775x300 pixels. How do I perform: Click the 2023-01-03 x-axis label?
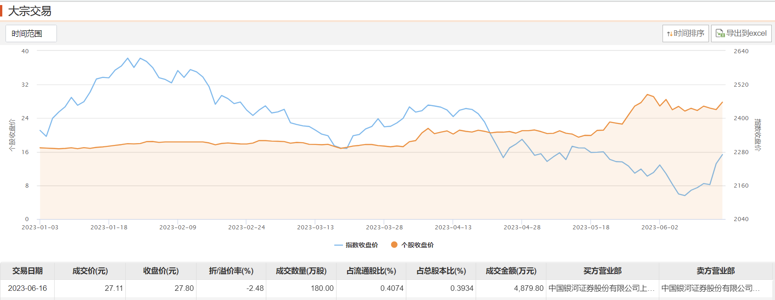click(x=40, y=228)
